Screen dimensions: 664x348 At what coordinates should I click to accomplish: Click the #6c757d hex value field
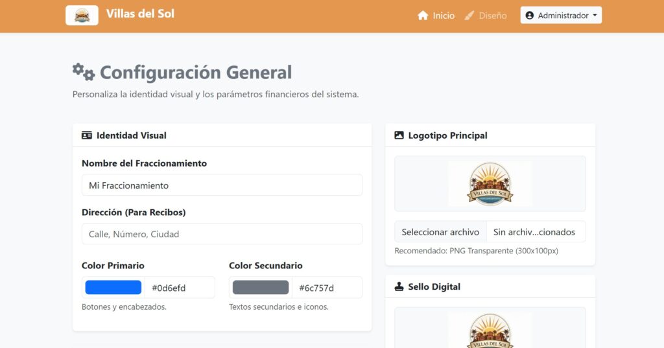(x=327, y=287)
